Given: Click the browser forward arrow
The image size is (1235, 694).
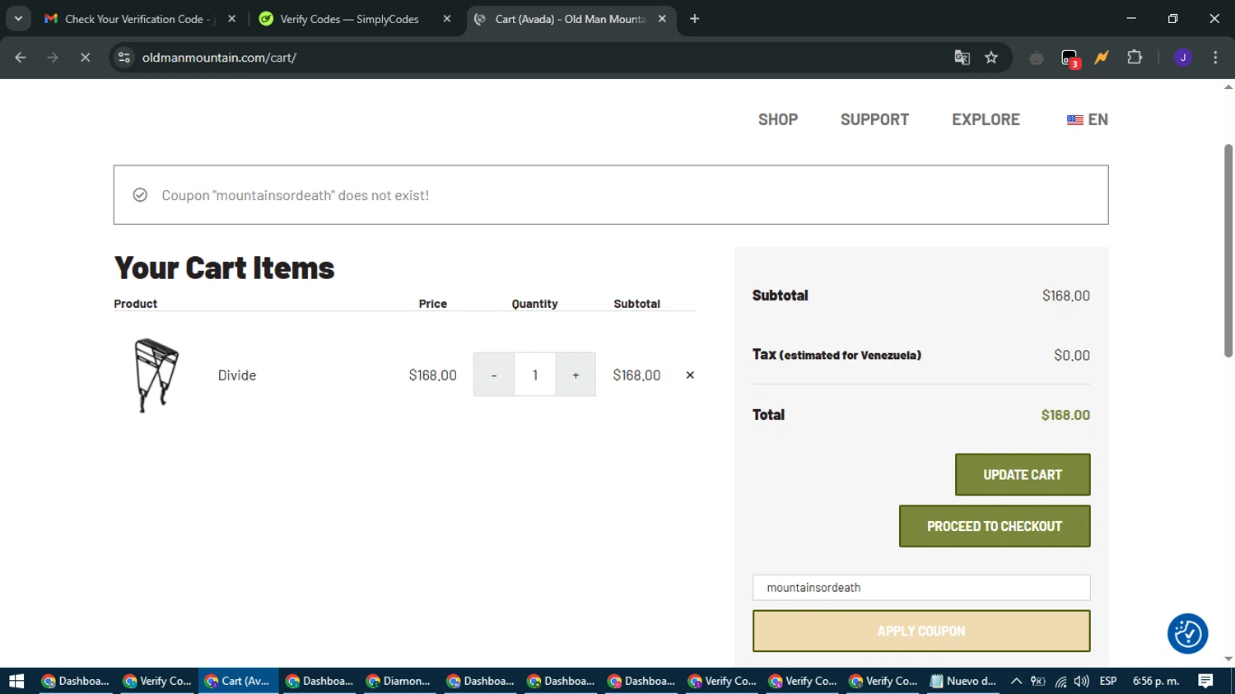Looking at the screenshot, I should click(x=53, y=58).
